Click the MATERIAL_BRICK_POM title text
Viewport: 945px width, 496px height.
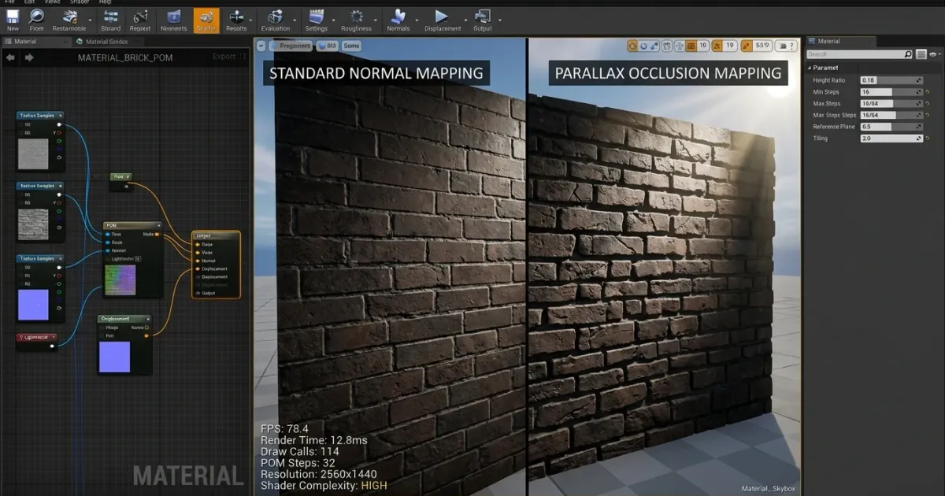click(124, 57)
